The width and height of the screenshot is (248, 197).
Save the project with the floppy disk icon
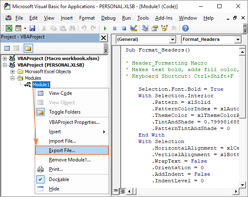tap(32, 28)
